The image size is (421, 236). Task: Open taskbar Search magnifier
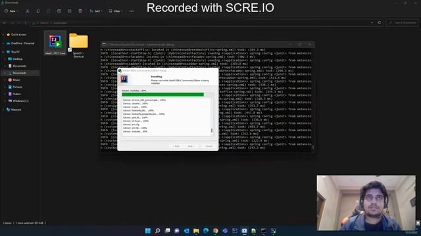pyautogui.click(x=158, y=231)
